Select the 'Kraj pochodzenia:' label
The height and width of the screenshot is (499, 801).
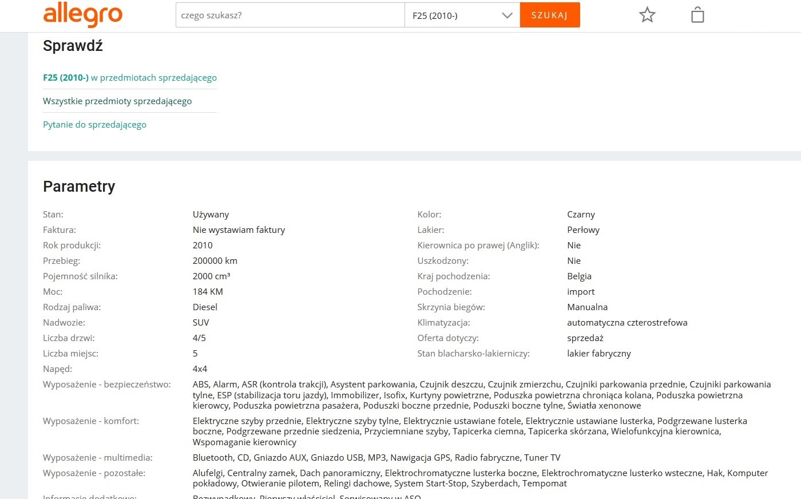tap(454, 276)
